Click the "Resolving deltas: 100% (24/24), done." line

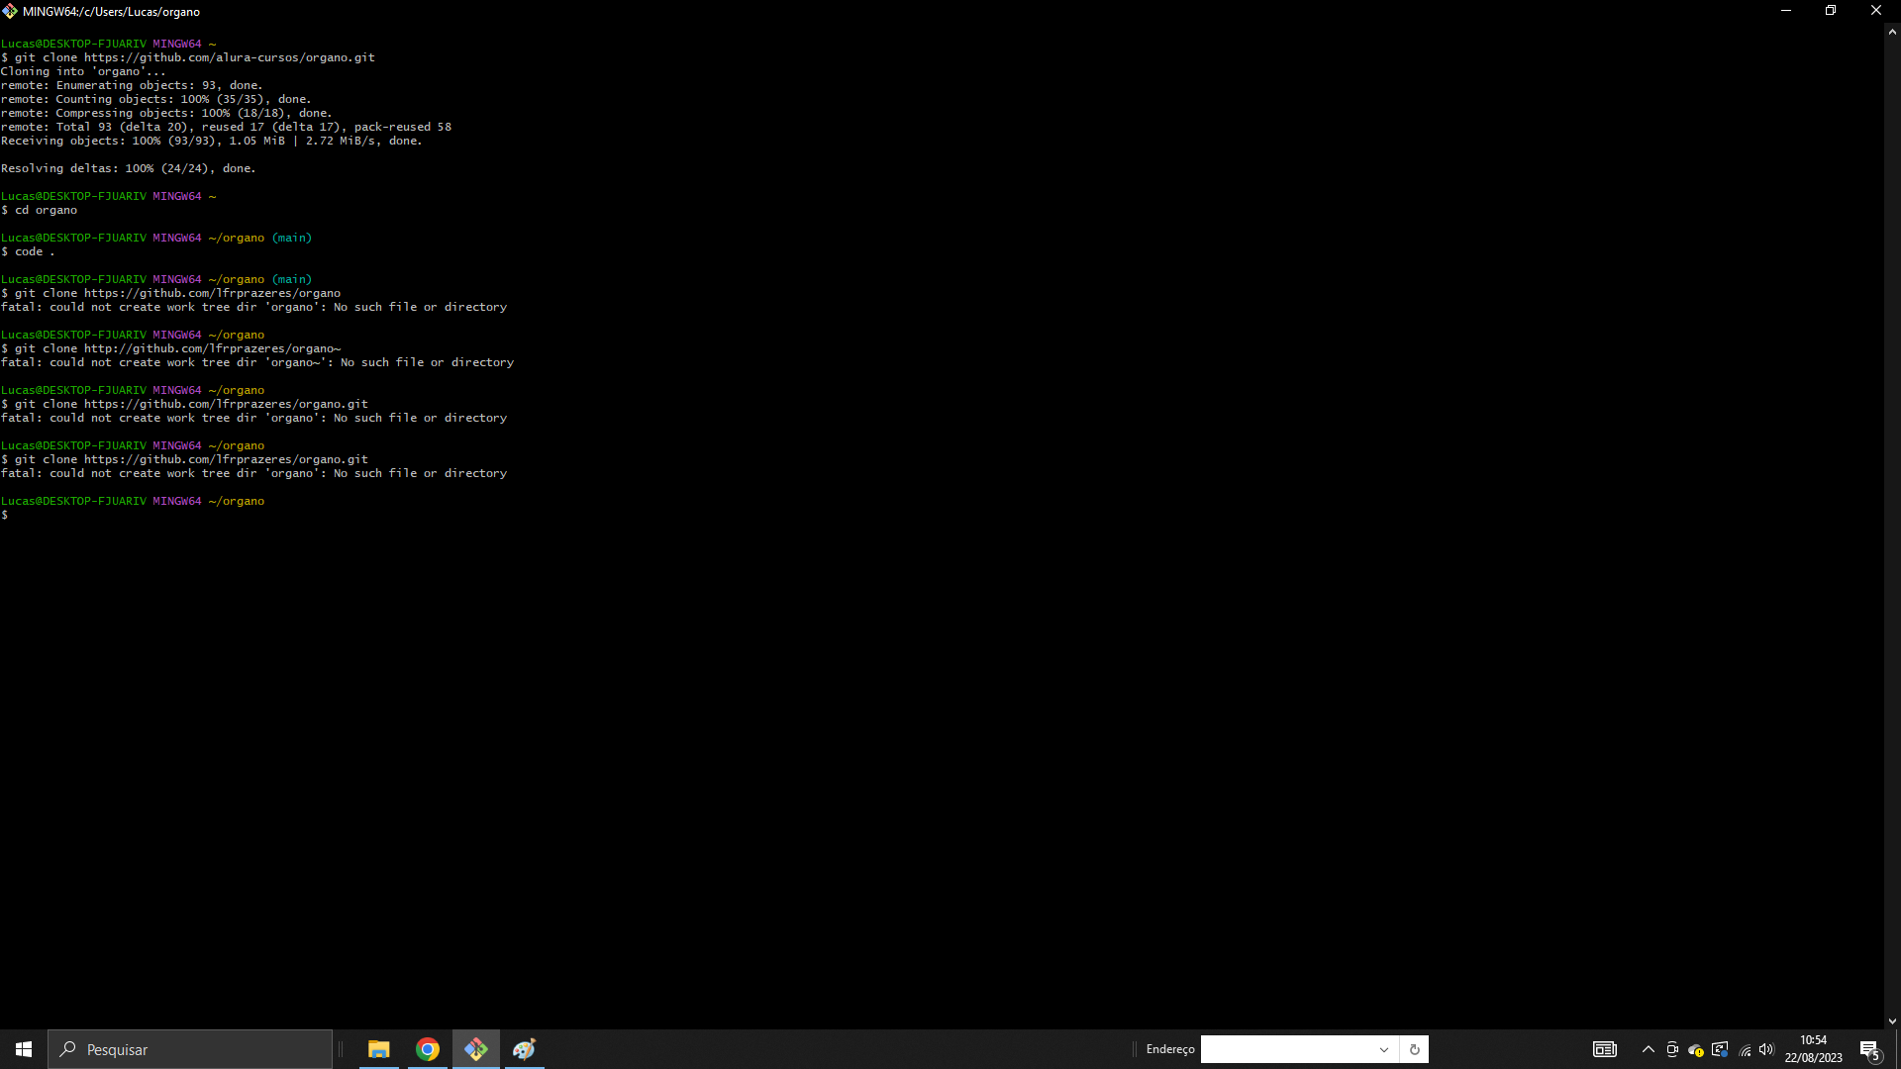pyautogui.click(x=129, y=168)
